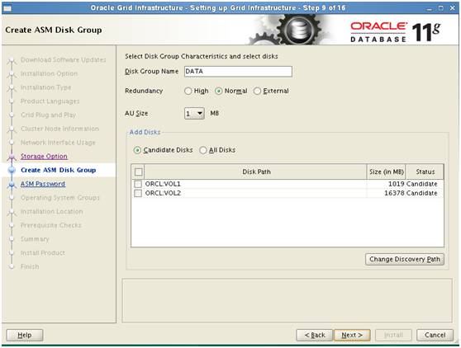The image size is (461, 348).
Task: Click the Help button
Action: point(25,335)
